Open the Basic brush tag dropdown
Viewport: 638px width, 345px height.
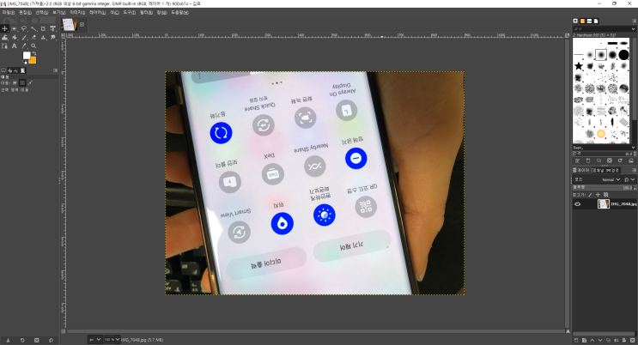point(605,148)
